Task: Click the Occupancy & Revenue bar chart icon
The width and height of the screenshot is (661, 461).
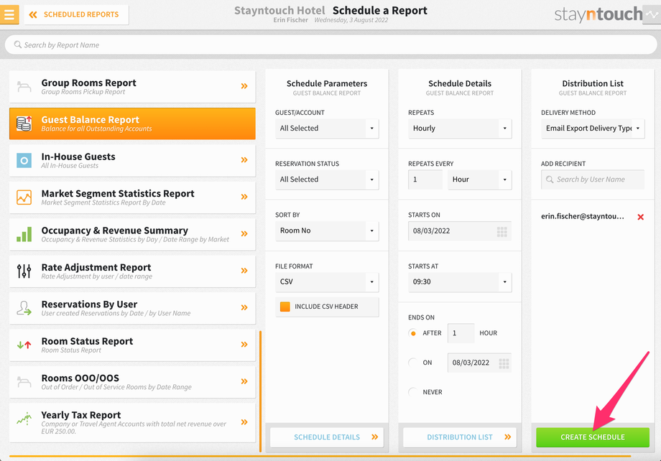Action: click(24, 234)
